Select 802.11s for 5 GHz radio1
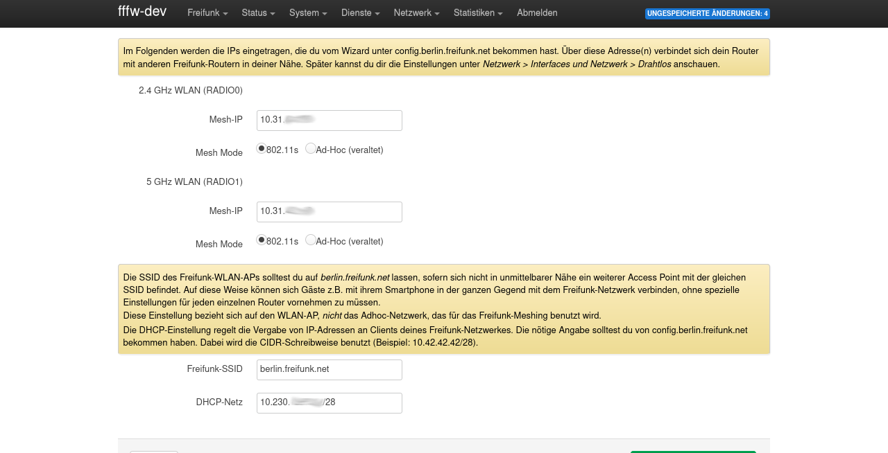Viewport: 888px width, 453px height. (262, 240)
